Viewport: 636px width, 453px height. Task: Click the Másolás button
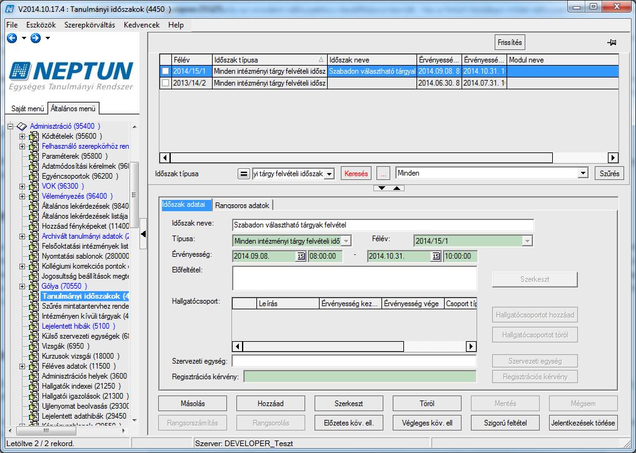click(x=193, y=404)
